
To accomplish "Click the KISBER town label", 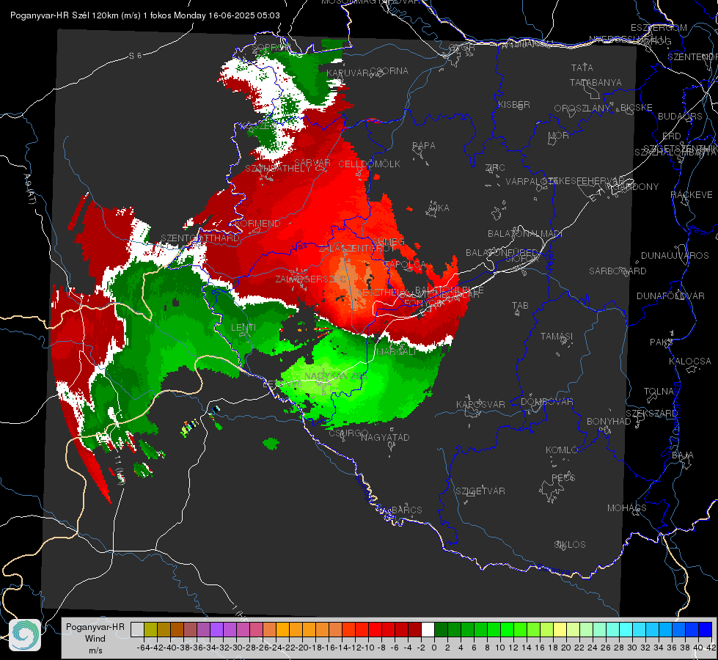I will point(514,105).
